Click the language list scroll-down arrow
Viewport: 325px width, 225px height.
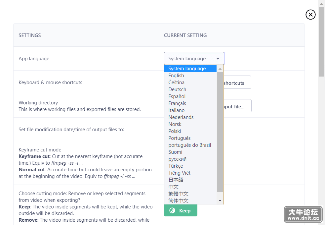click(220, 200)
